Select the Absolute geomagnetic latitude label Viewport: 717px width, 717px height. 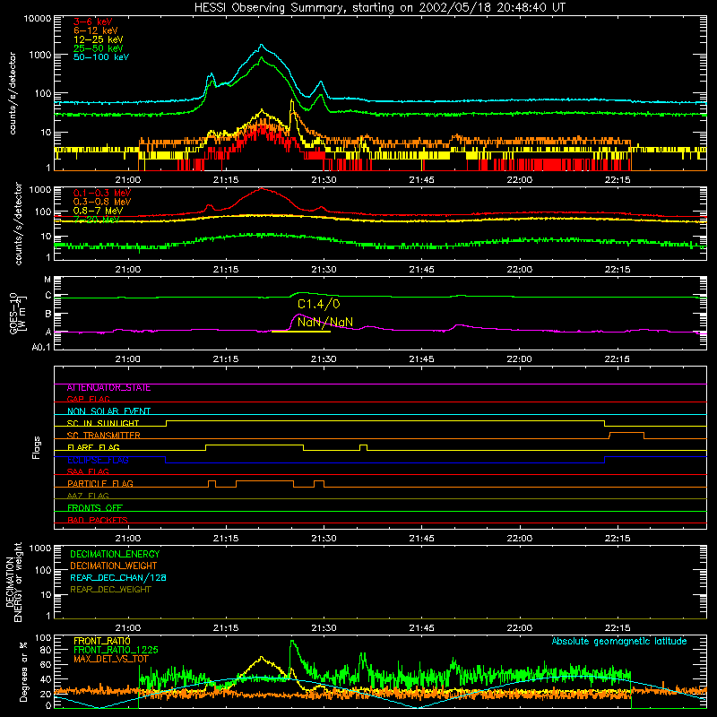[x=619, y=641]
